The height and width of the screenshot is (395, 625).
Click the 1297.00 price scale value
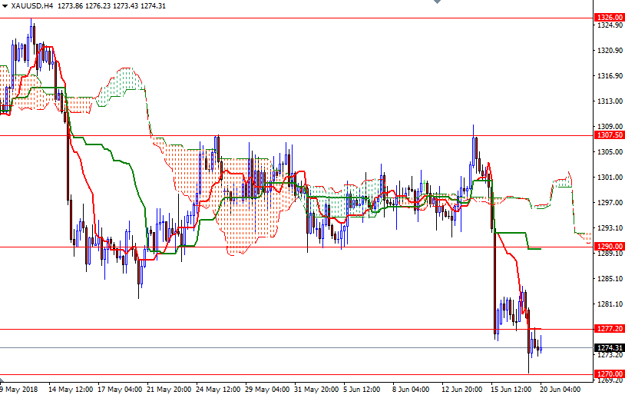pyautogui.click(x=610, y=202)
